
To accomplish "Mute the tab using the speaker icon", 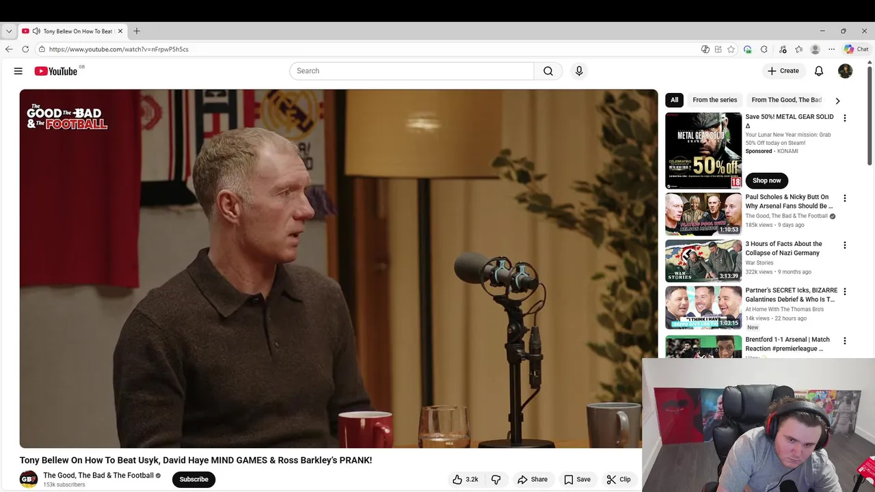I will pyautogui.click(x=36, y=31).
